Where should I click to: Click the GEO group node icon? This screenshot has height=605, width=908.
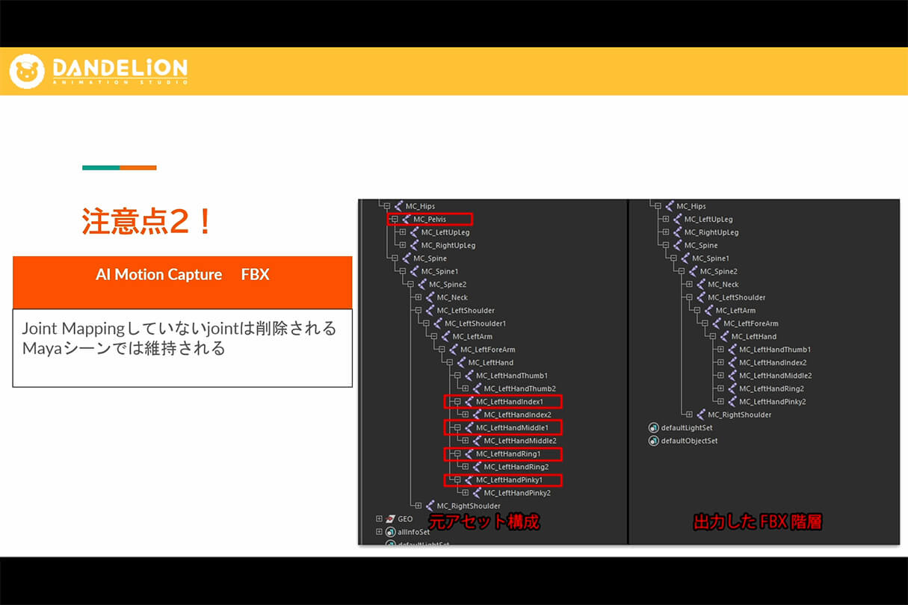coord(389,518)
